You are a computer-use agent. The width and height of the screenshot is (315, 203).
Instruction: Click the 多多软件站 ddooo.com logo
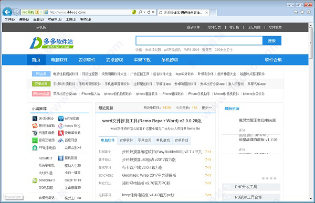click(x=51, y=43)
